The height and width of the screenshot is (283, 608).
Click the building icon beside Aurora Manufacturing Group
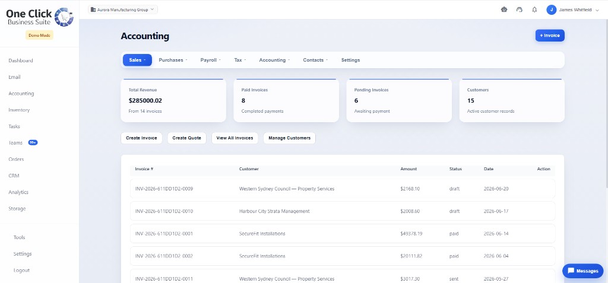[x=93, y=9]
